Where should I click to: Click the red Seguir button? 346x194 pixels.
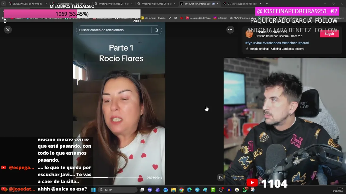click(329, 34)
